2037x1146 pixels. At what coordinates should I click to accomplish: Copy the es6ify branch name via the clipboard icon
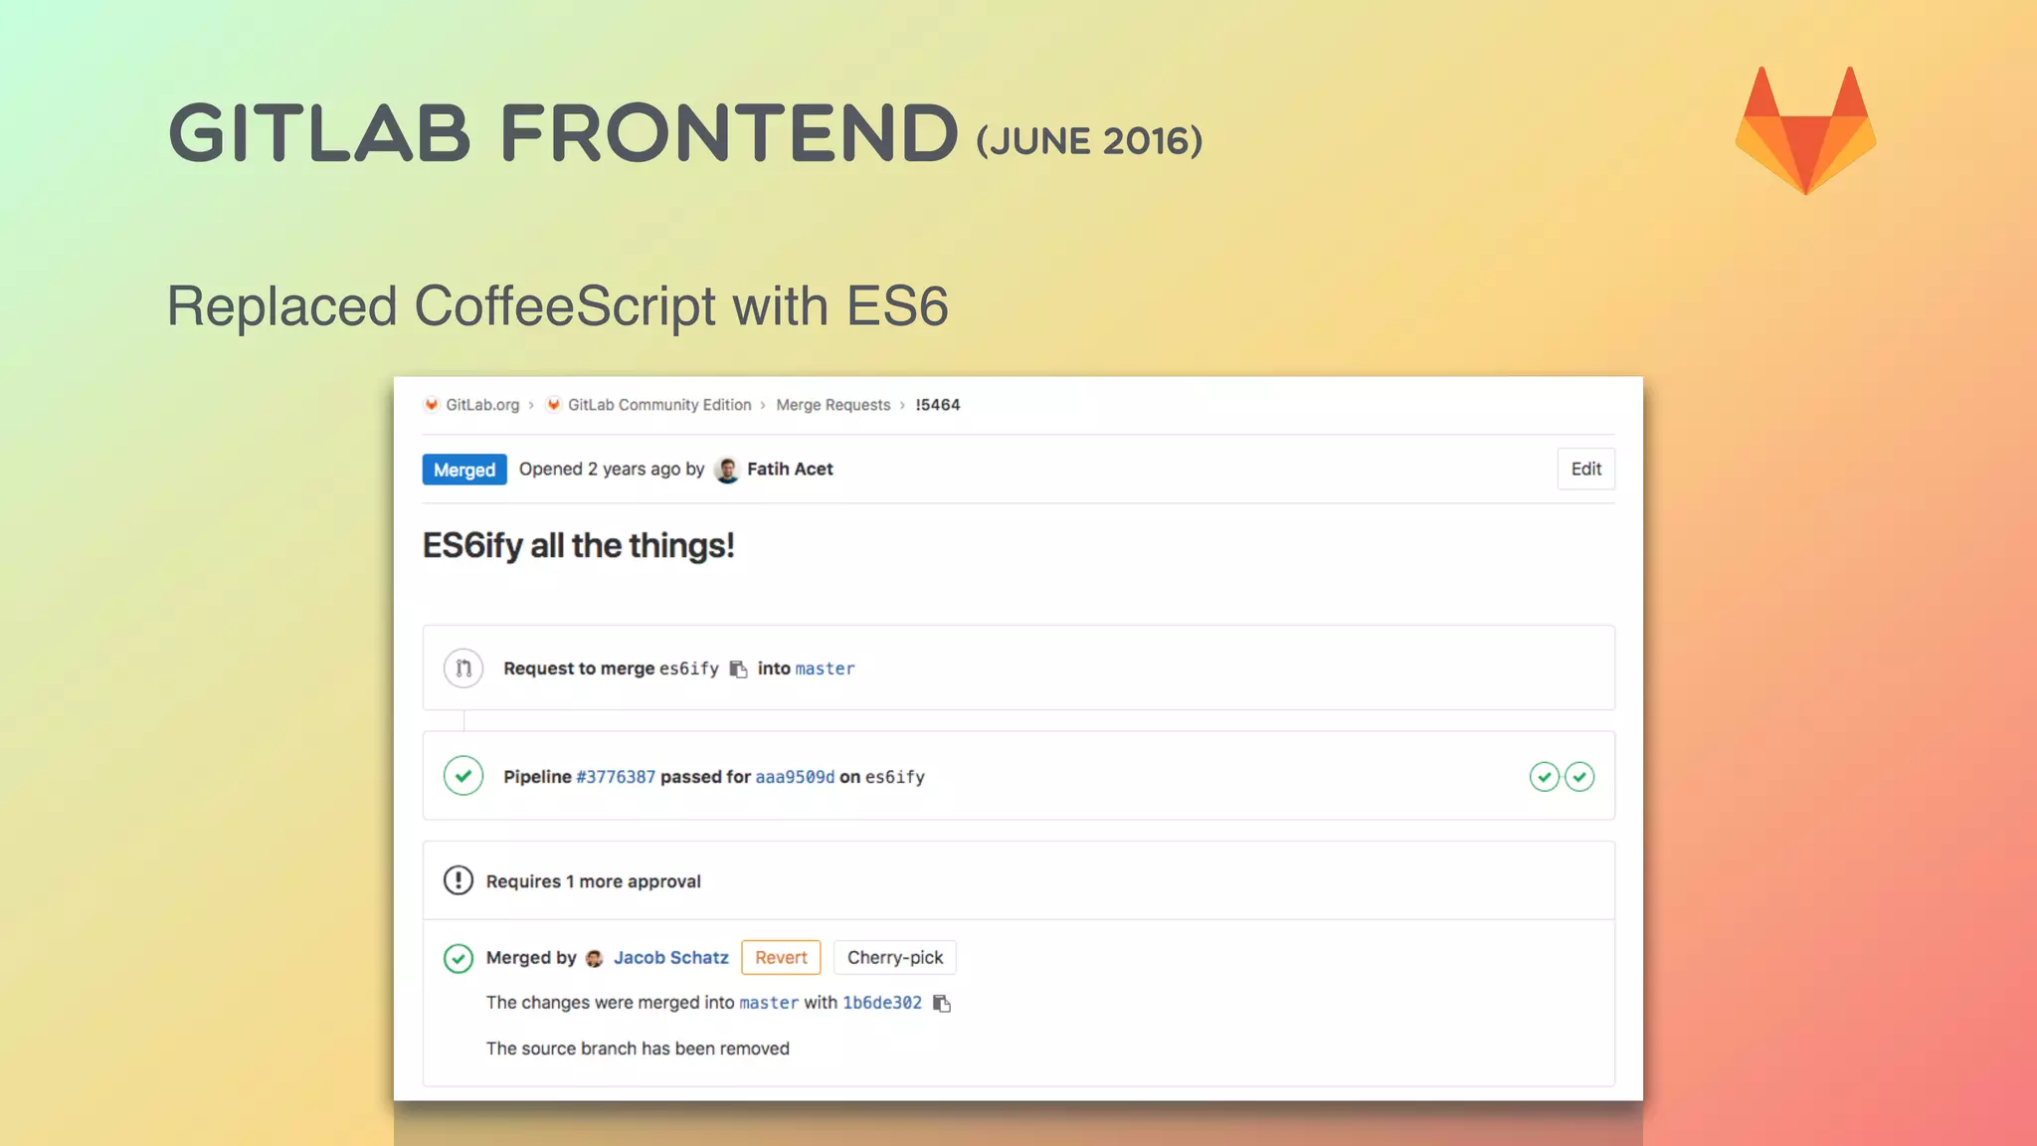738,669
